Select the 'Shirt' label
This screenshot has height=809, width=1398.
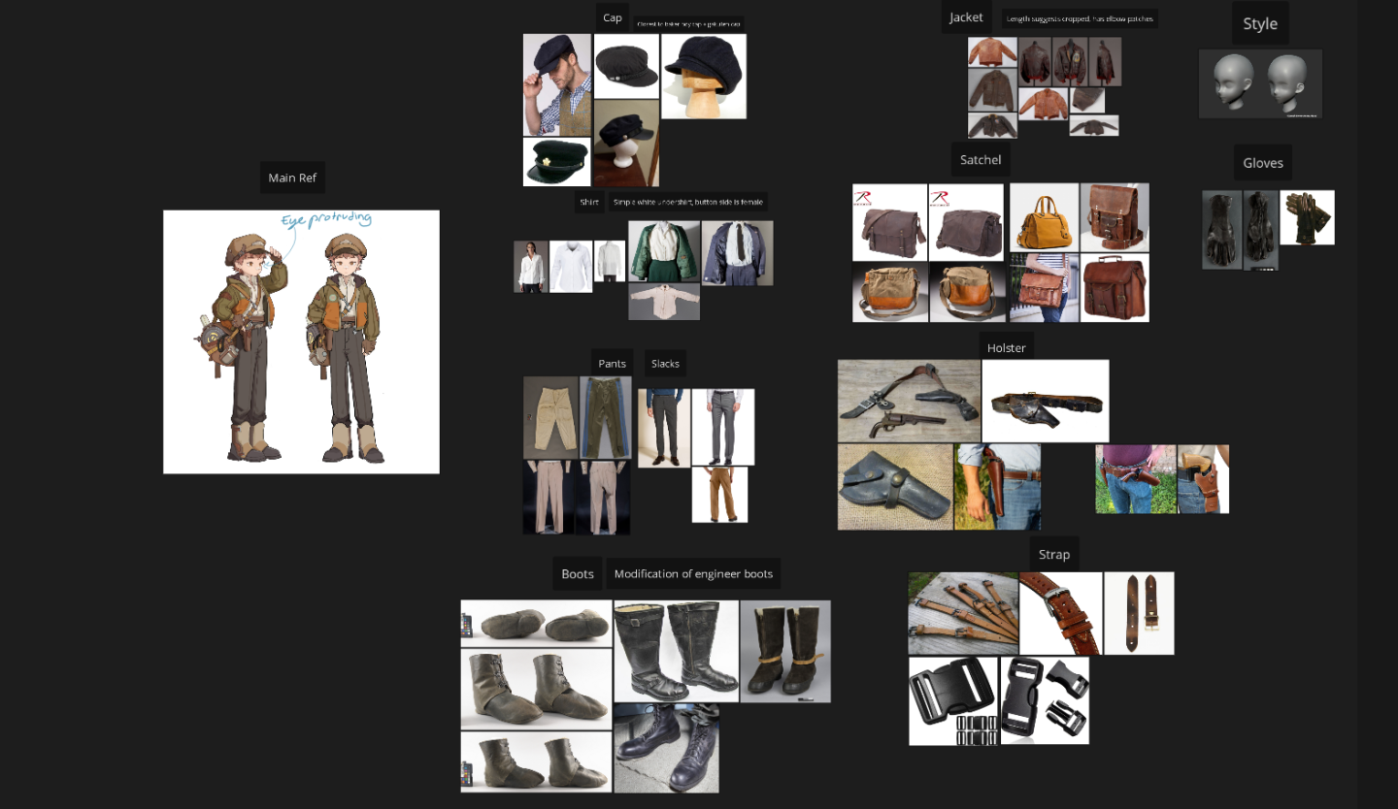click(x=589, y=203)
